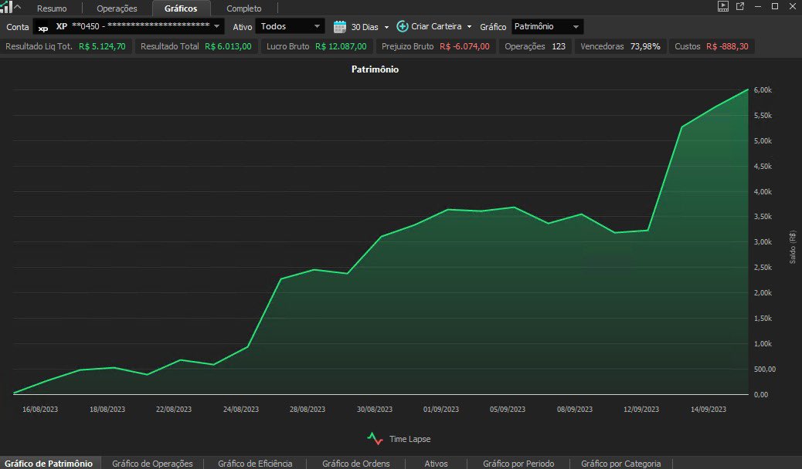
Task: Close the window
Action: (x=792, y=6)
